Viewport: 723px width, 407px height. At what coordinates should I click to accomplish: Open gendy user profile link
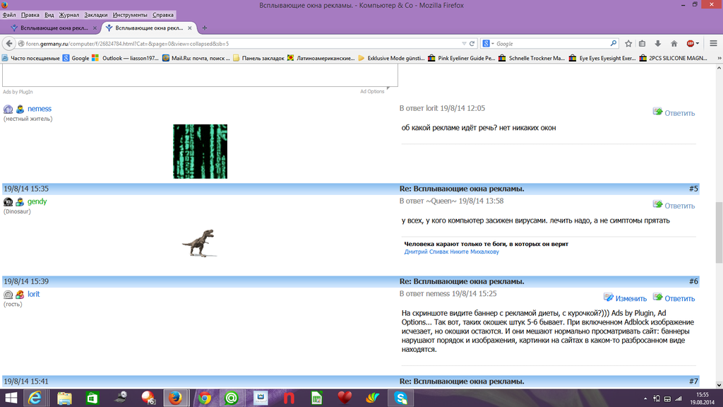(x=37, y=201)
